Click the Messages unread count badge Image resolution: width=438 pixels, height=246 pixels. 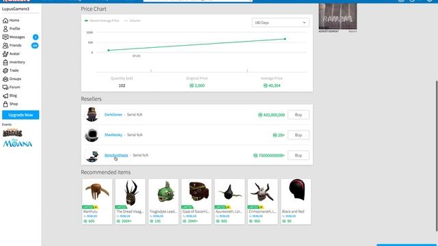click(36, 37)
